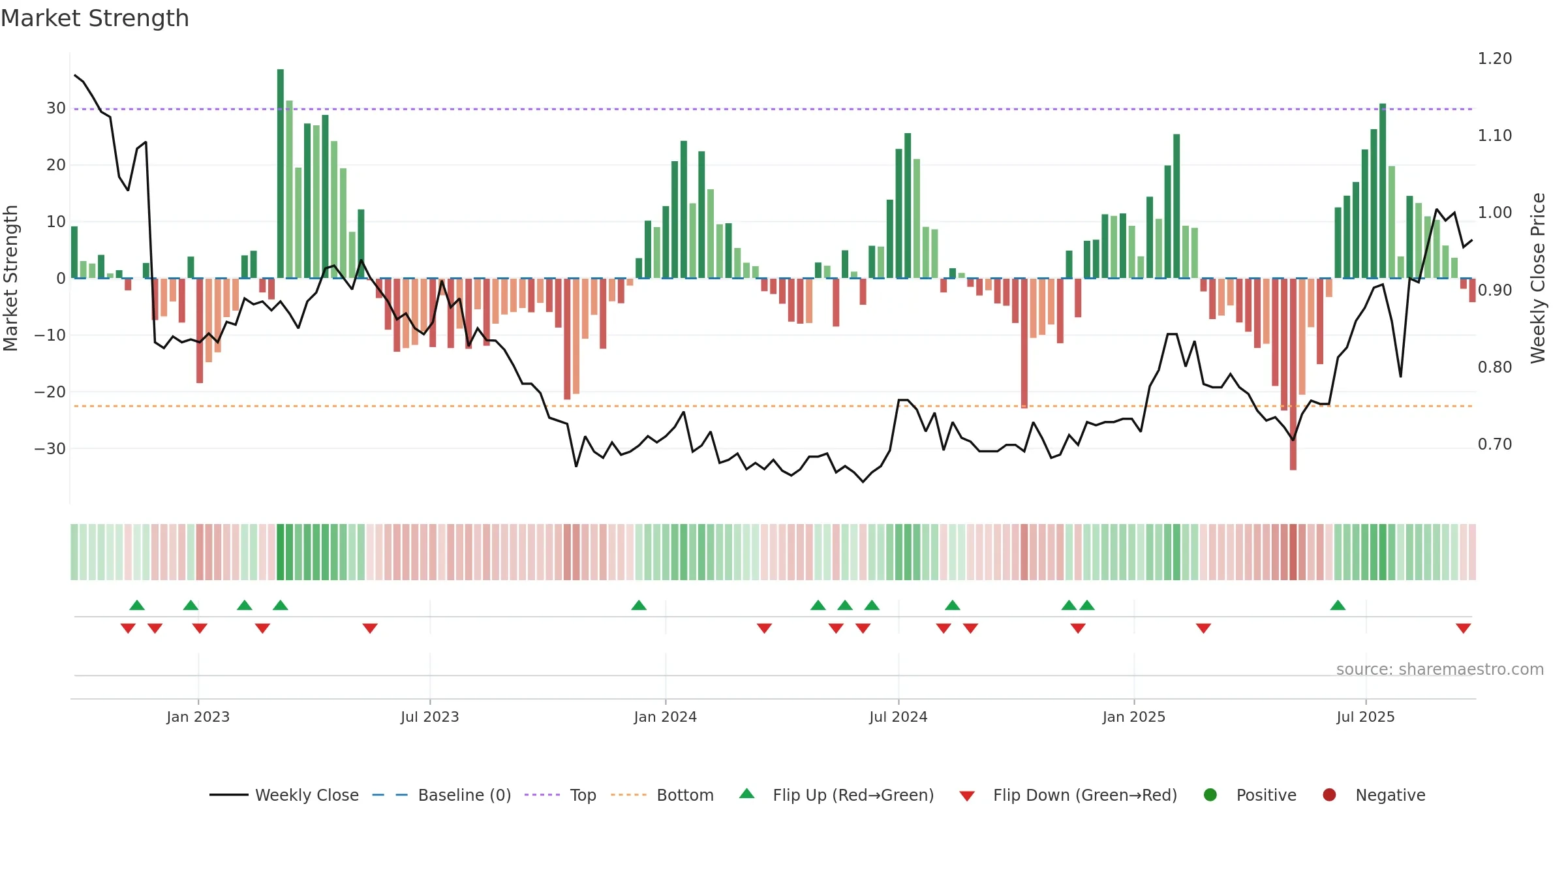1566x881 pixels.
Task: Click the −30 strength axis value
Action: (x=50, y=449)
